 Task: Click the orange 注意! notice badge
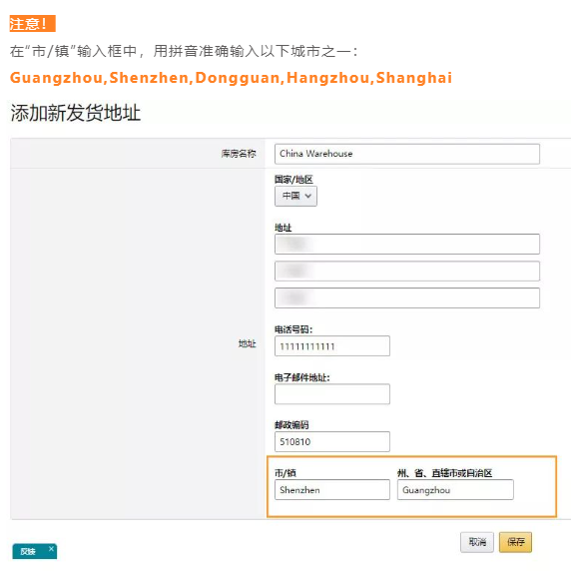33,24
